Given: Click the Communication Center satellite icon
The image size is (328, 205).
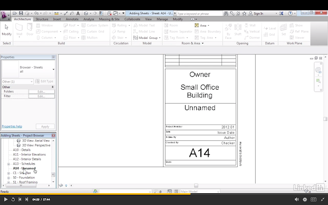Looking at the screenshot, I should pyautogui.click(x=238, y=13).
